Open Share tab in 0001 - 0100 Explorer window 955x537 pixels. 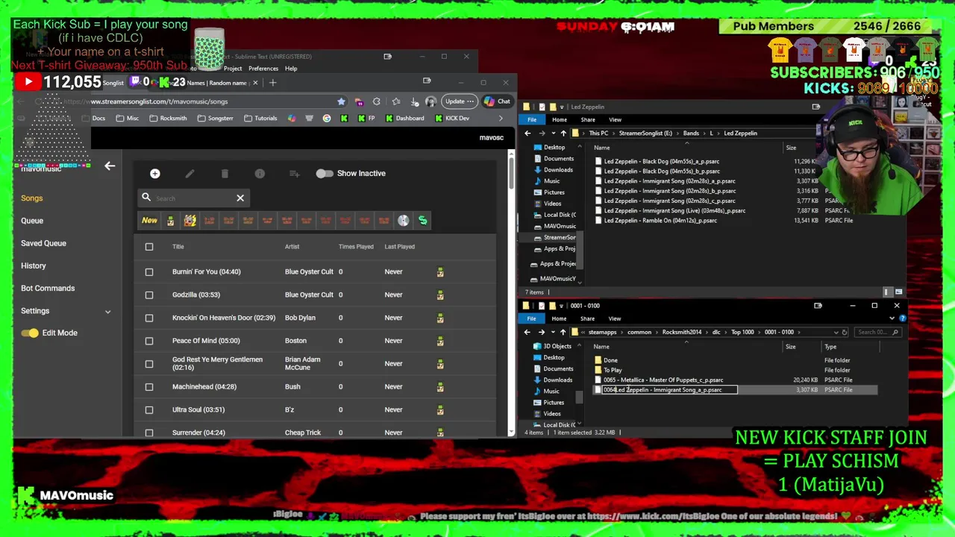(587, 319)
